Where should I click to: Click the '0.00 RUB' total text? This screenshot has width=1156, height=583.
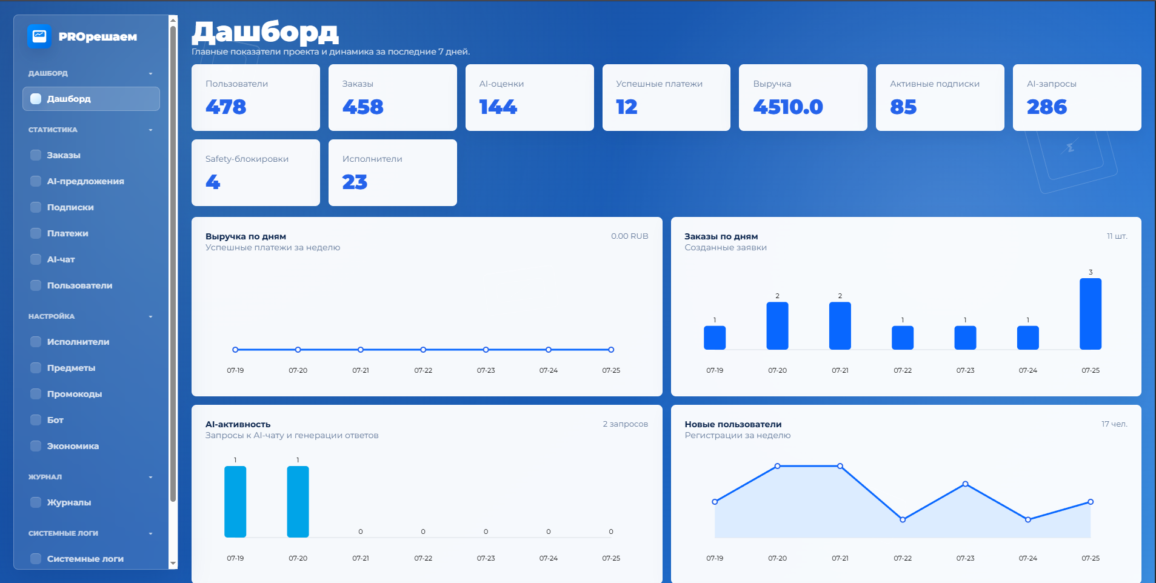tap(629, 236)
